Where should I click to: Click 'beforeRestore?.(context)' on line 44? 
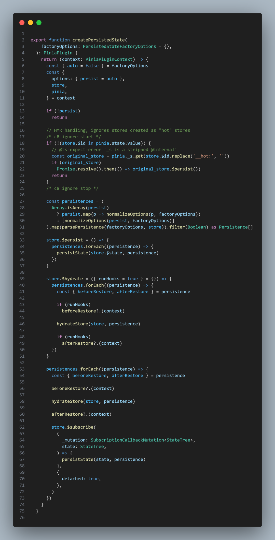coord(93,311)
